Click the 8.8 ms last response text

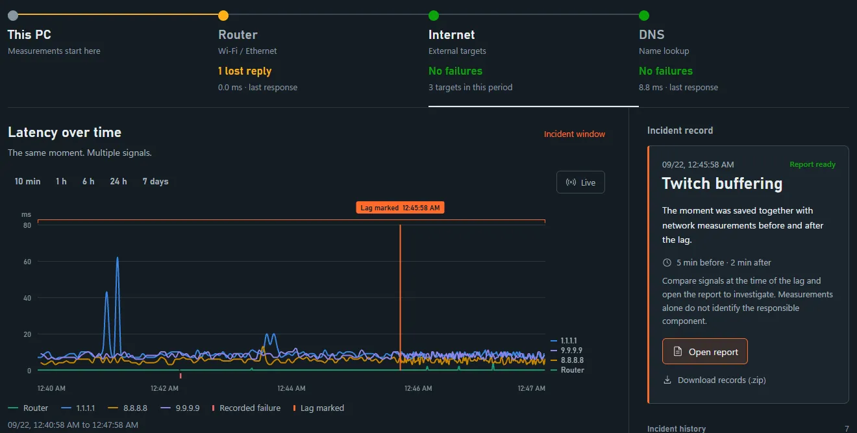678,88
